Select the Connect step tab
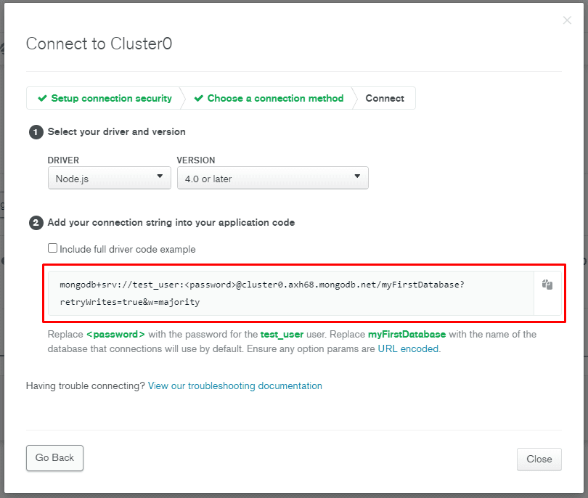The image size is (588, 498). 385,98
